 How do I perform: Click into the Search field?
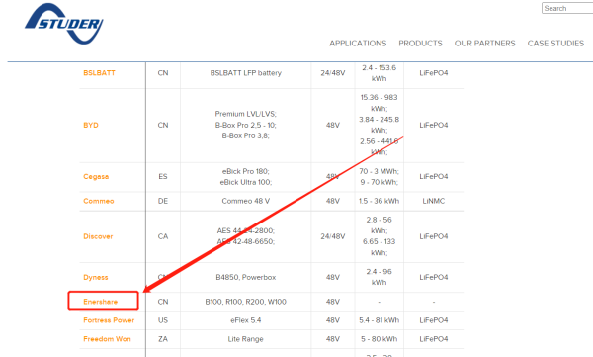[567, 8]
